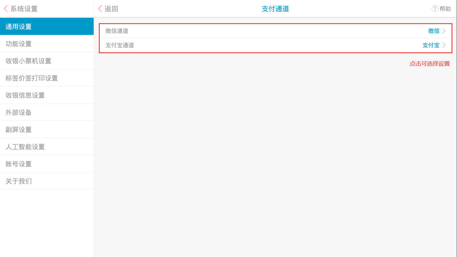Select the 微信 channel value
The image size is (457, 257).
434,31
